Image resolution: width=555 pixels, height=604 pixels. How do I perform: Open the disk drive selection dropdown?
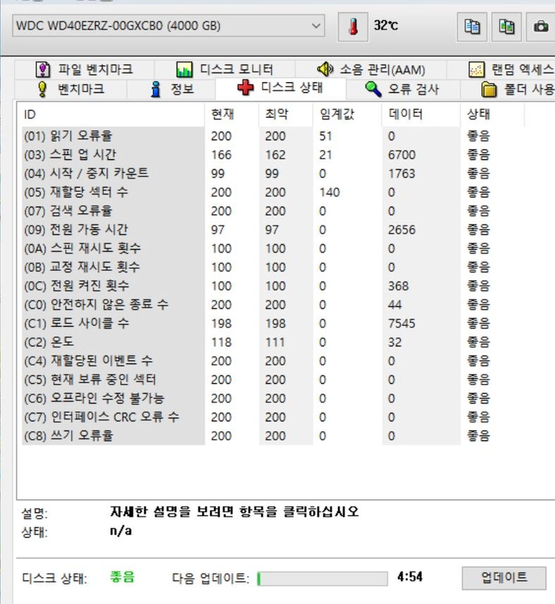click(x=169, y=26)
